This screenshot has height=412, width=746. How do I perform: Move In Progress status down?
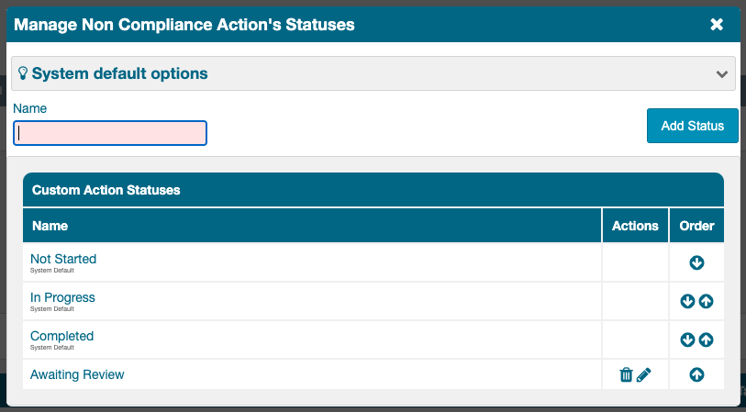pyautogui.click(x=687, y=301)
